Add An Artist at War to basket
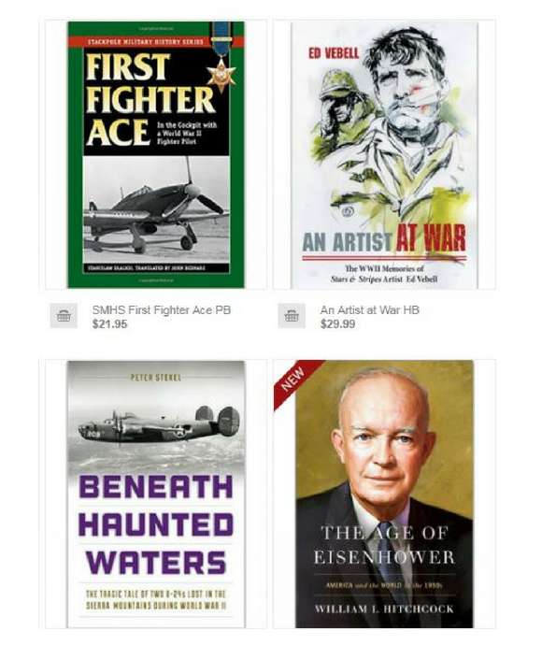 (x=292, y=316)
